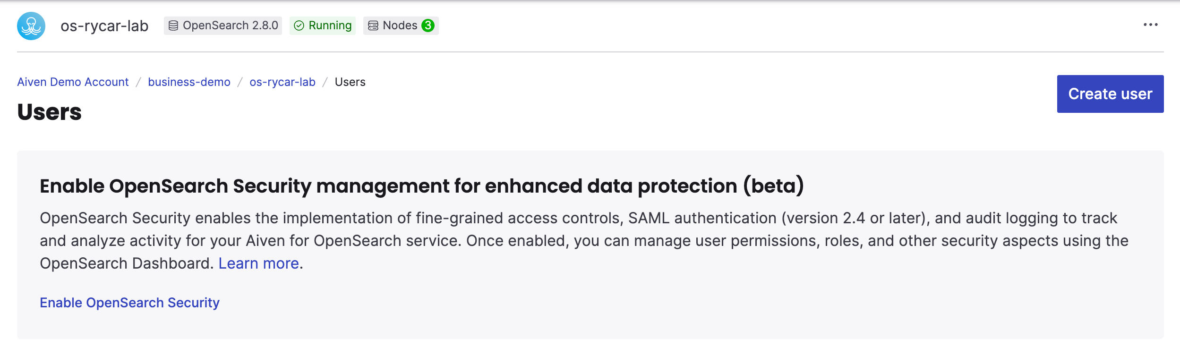Click Enable OpenSearch Security
The width and height of the screenshot is (1180, 355).
(x=129, y=302)
